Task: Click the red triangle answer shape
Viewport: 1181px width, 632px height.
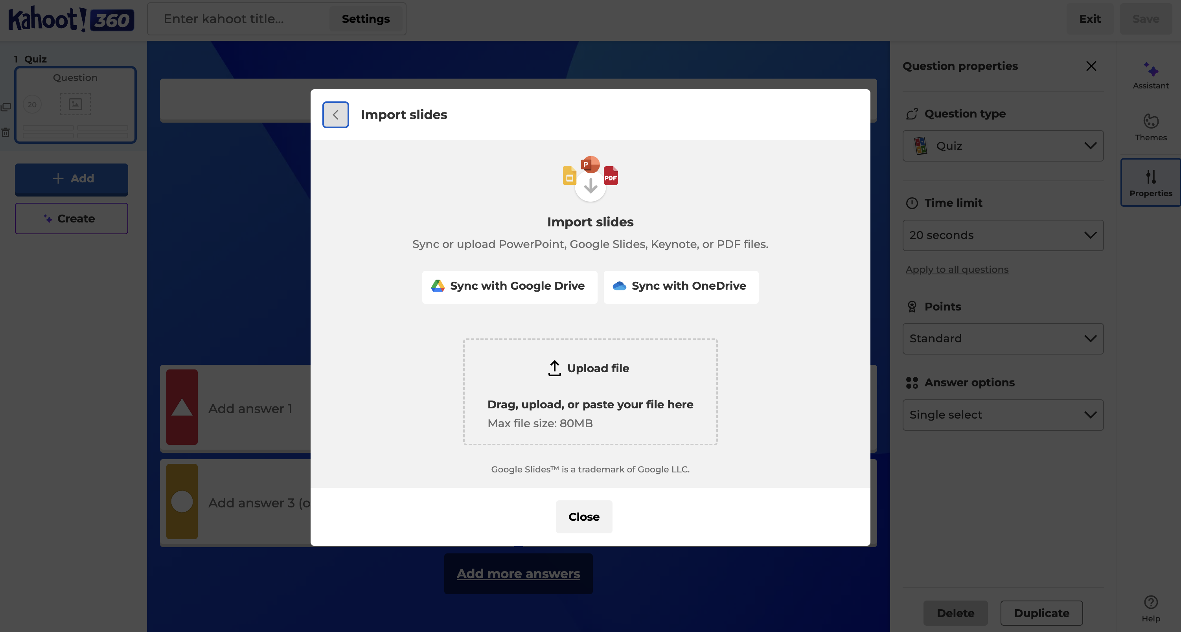Action: pos(182,407)
